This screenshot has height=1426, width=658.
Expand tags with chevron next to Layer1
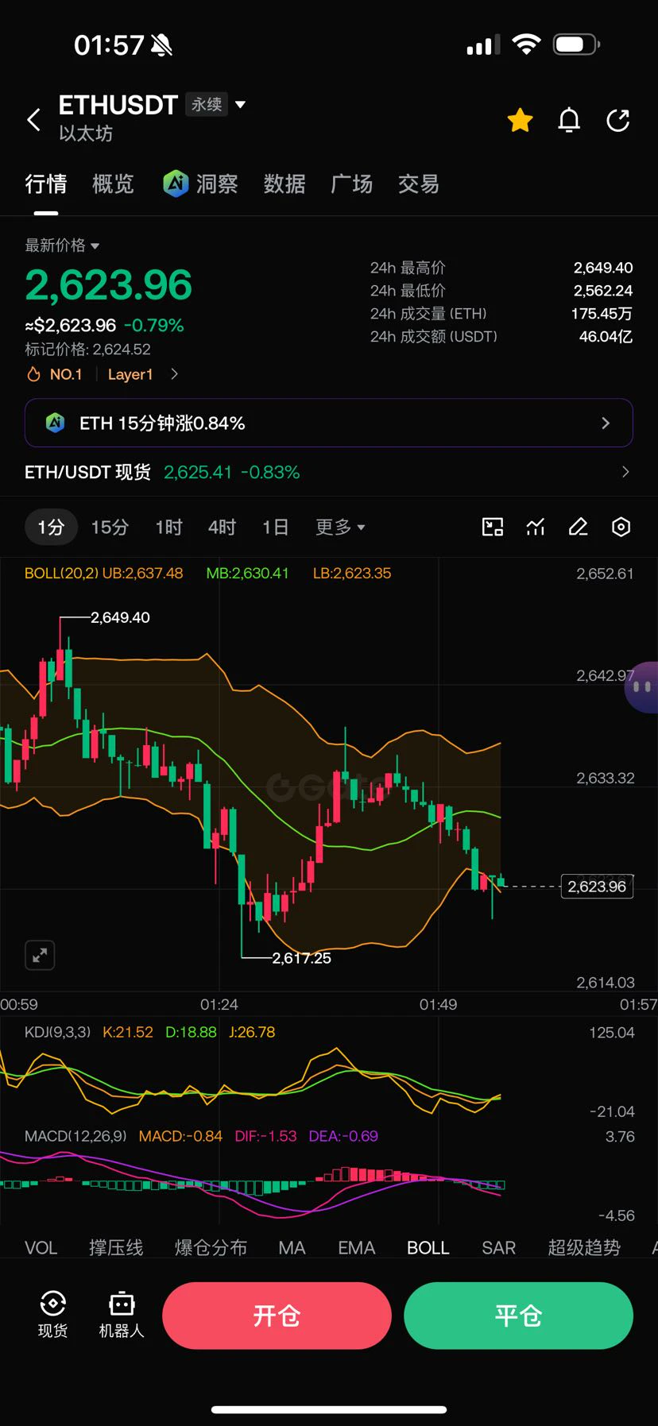point(175,374)
